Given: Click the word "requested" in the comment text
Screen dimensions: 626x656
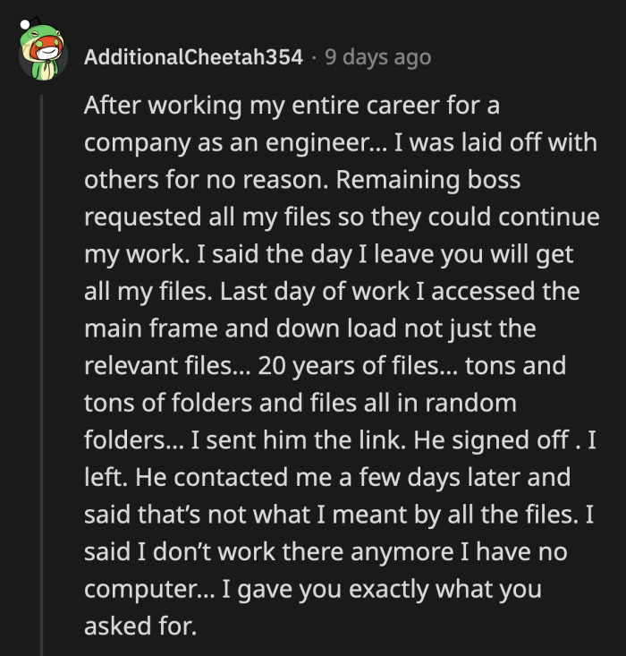Looking at the screenshot, I should click(x=142, y=217).
